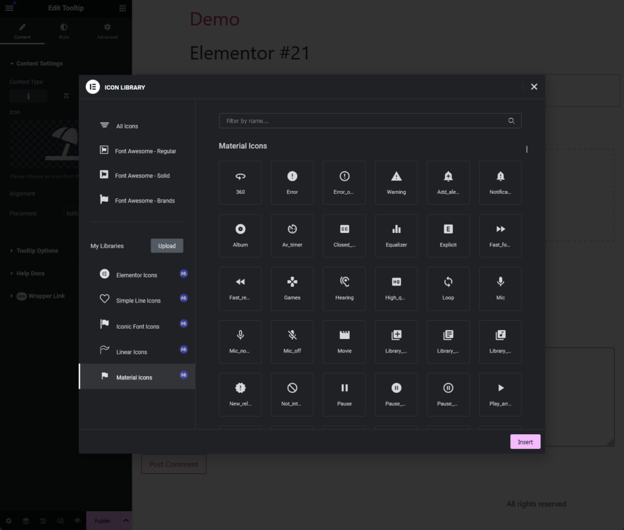Open the Elementor hamburger menu
This screenshot has height=530, width=624.
[10, 7]
